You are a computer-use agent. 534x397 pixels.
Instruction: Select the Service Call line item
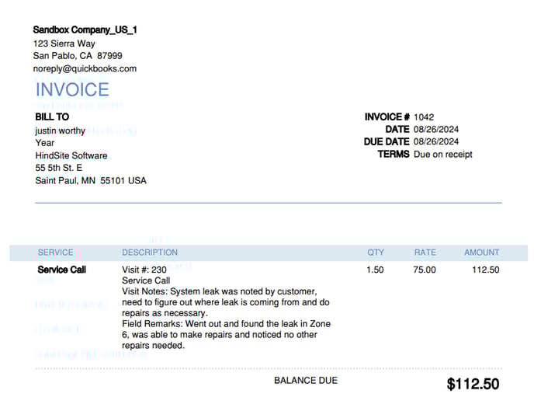[x=62, y=270]
